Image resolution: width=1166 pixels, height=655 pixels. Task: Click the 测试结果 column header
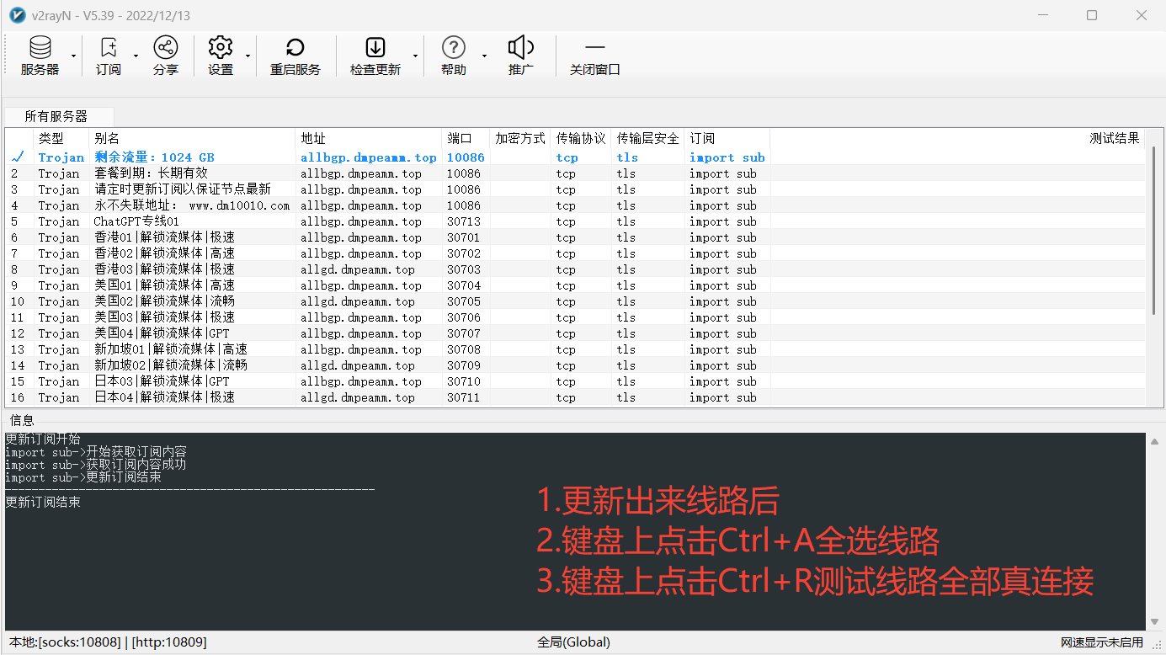[1114, 138]
